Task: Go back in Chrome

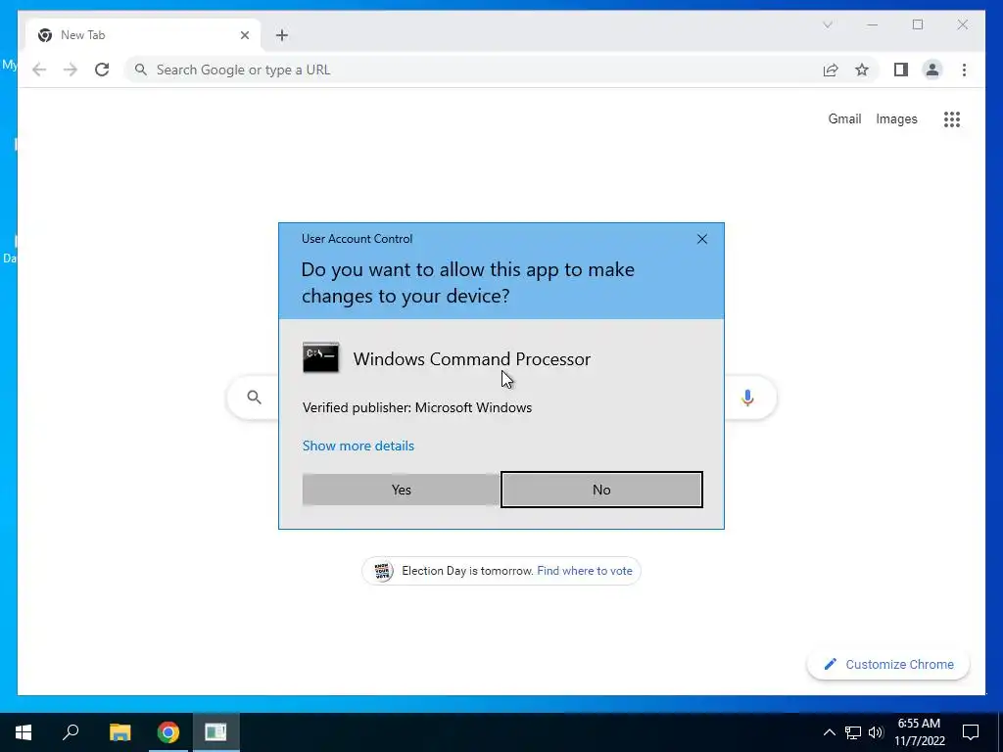Action: click(x=39, y=70)
